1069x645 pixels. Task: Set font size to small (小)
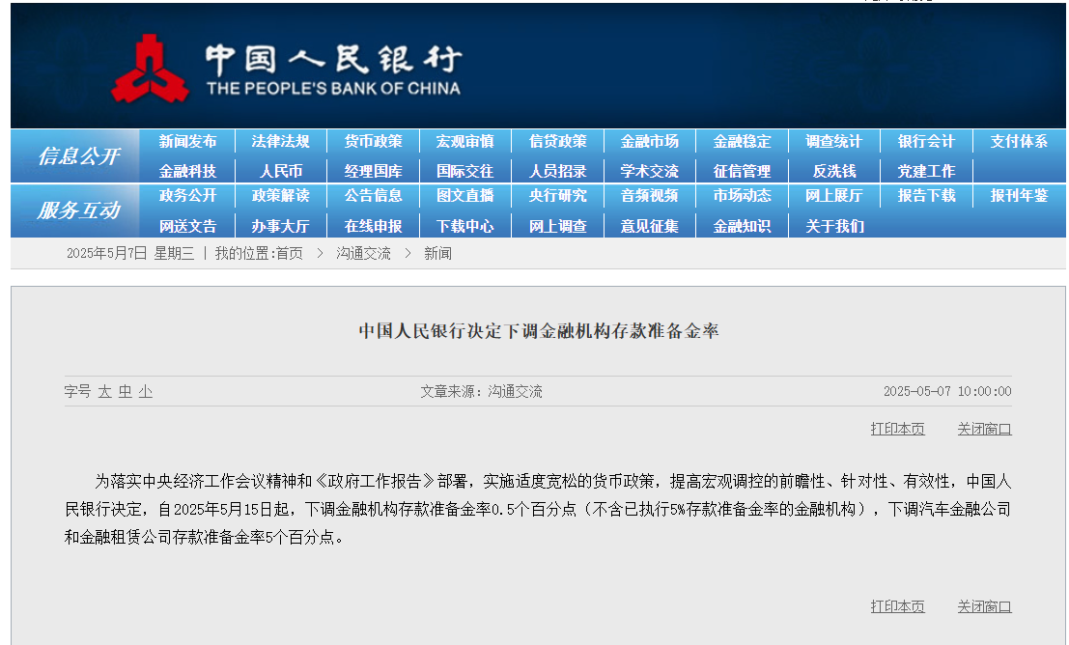(x=145, y=391)
